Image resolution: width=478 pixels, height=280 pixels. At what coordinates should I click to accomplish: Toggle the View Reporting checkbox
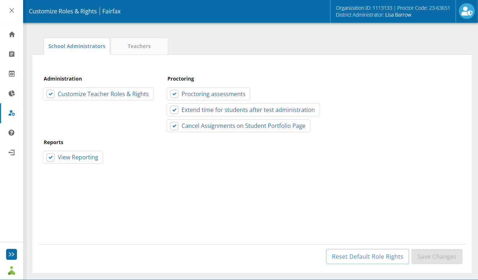(x=51, y=157)
